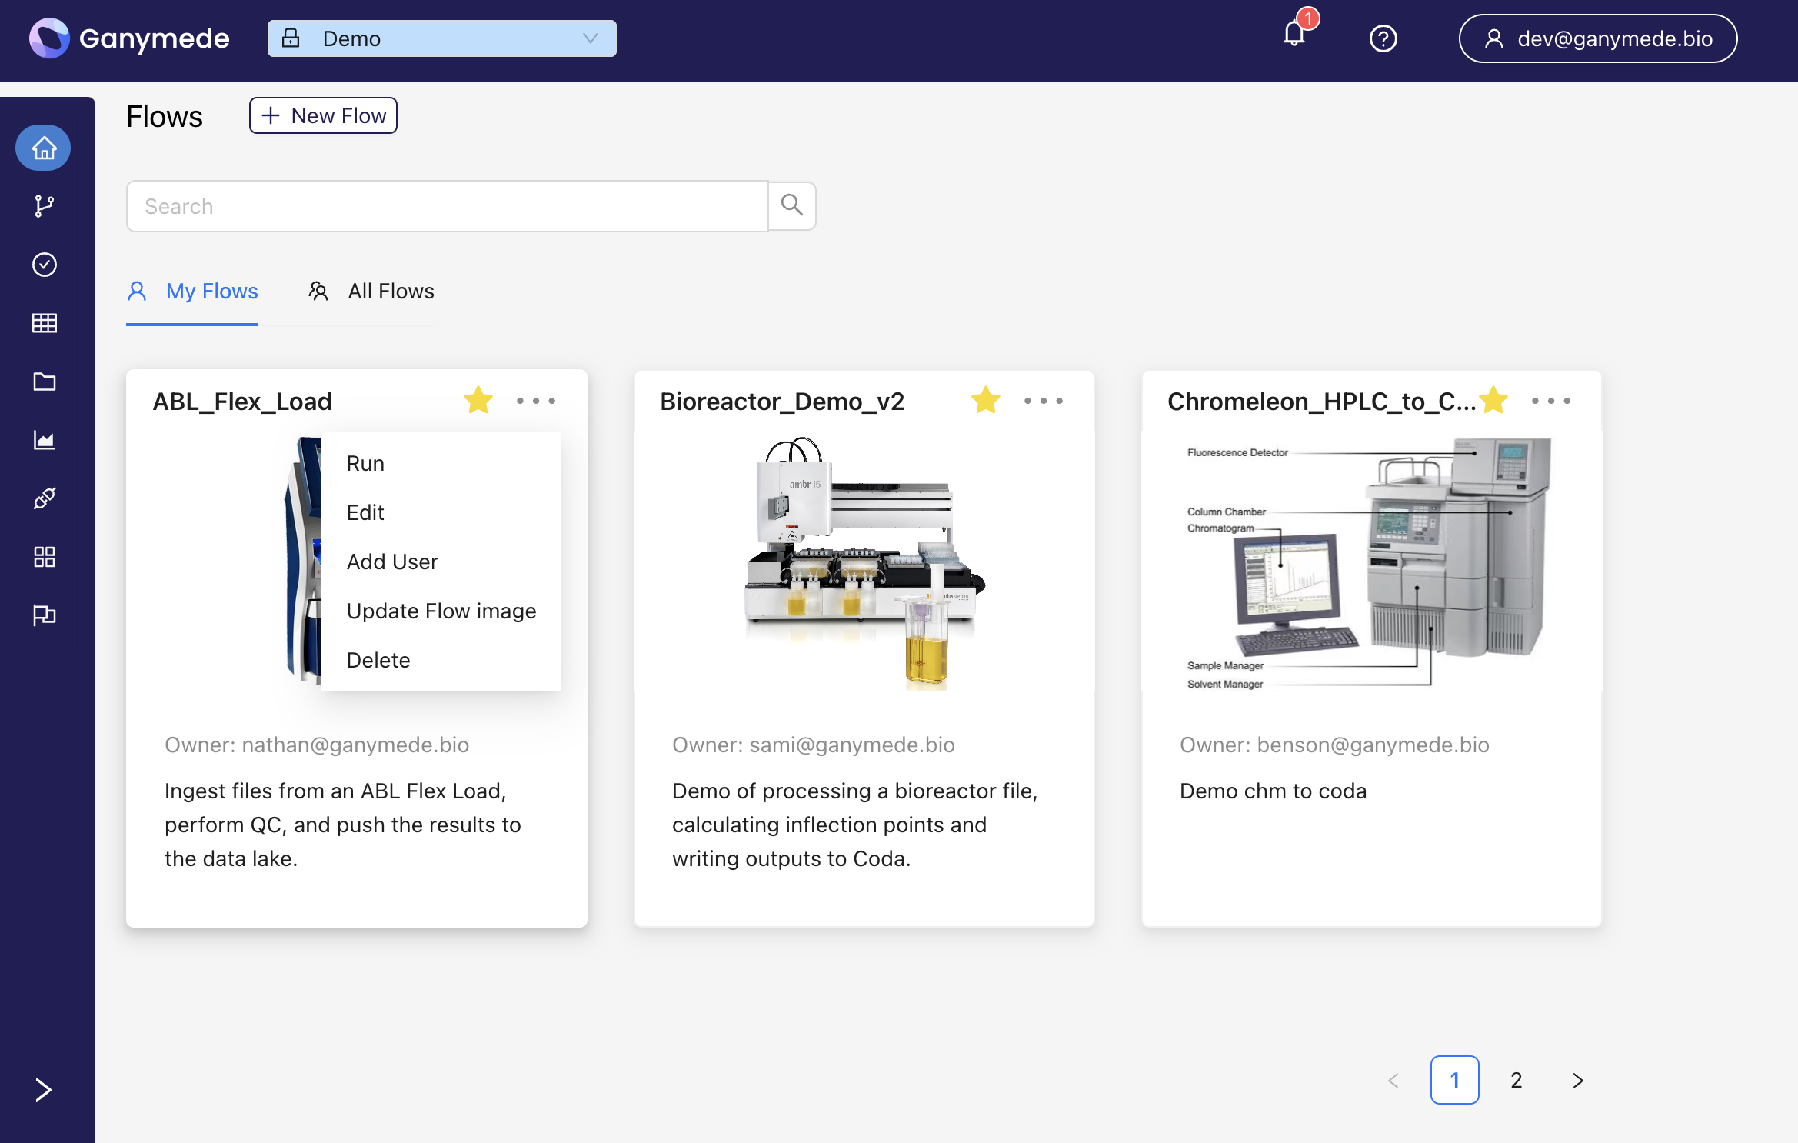Open the Chromeleon_HPLC_to_C... flow title

(1321, 402)
